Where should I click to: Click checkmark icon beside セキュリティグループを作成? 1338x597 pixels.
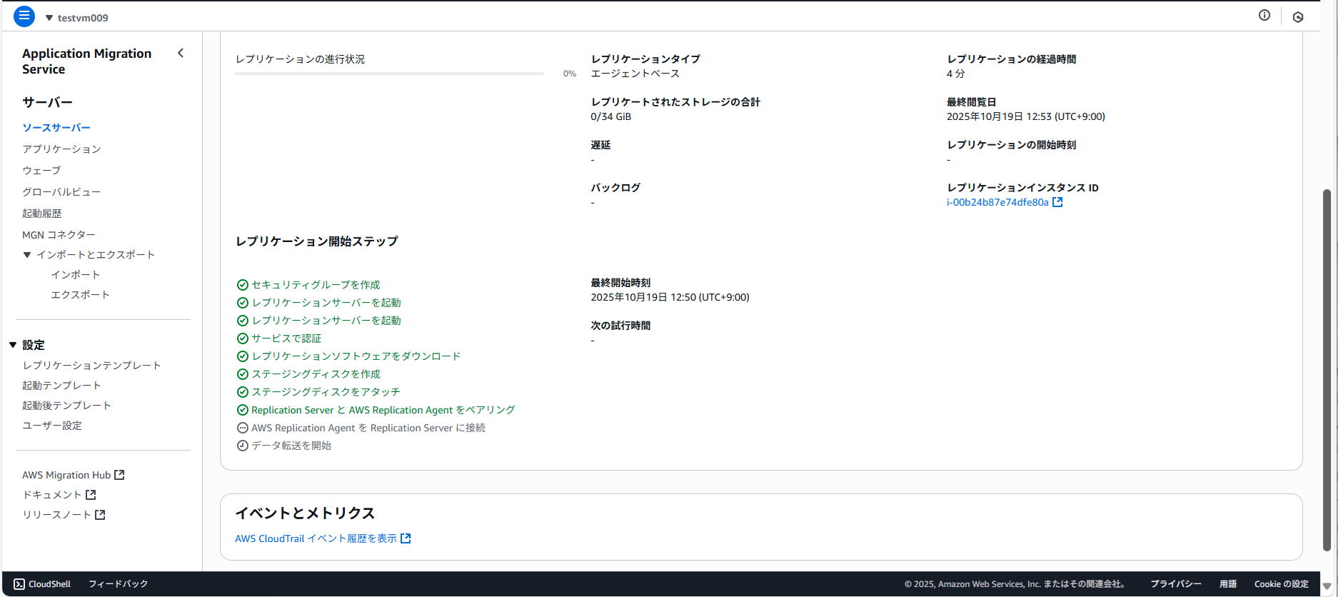pyautogui.click(x=243, y=285)
